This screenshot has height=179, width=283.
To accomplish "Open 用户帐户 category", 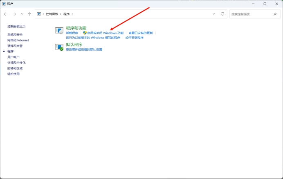I will point(13,57).
